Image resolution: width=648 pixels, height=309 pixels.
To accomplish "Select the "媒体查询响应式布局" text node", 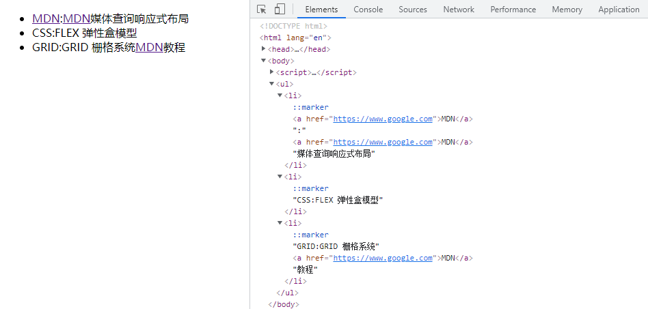I will 334,153.
